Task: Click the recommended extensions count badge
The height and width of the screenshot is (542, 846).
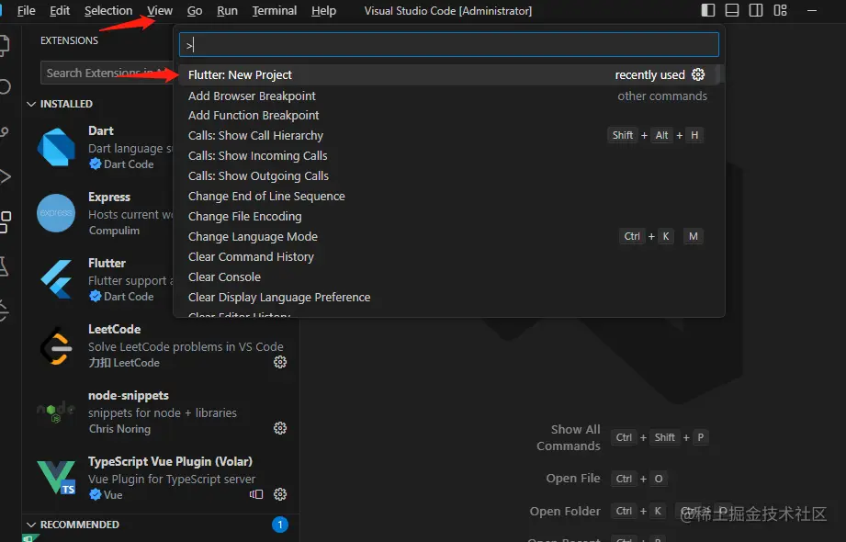Action: pos(280,525)
